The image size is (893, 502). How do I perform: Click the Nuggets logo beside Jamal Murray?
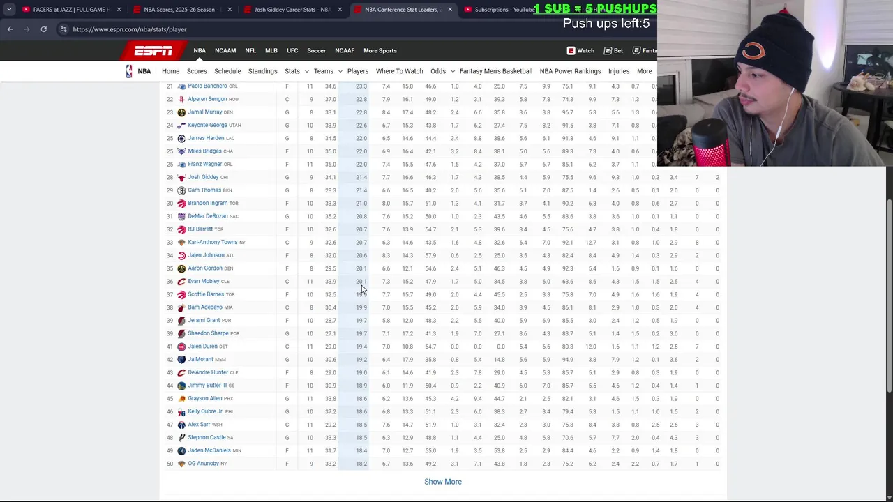click(x=181, y=112)
